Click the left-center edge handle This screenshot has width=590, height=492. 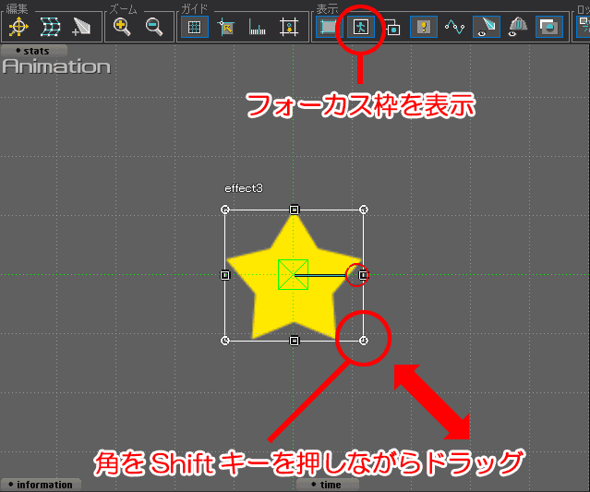click(x=225, y=275)
